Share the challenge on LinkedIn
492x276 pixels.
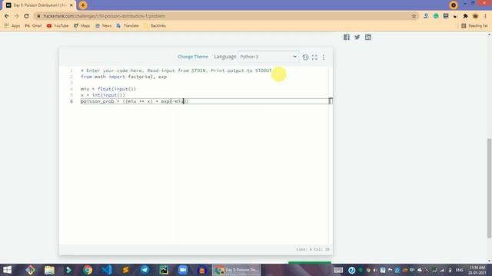pyautogui.click(x=368, y=38)
